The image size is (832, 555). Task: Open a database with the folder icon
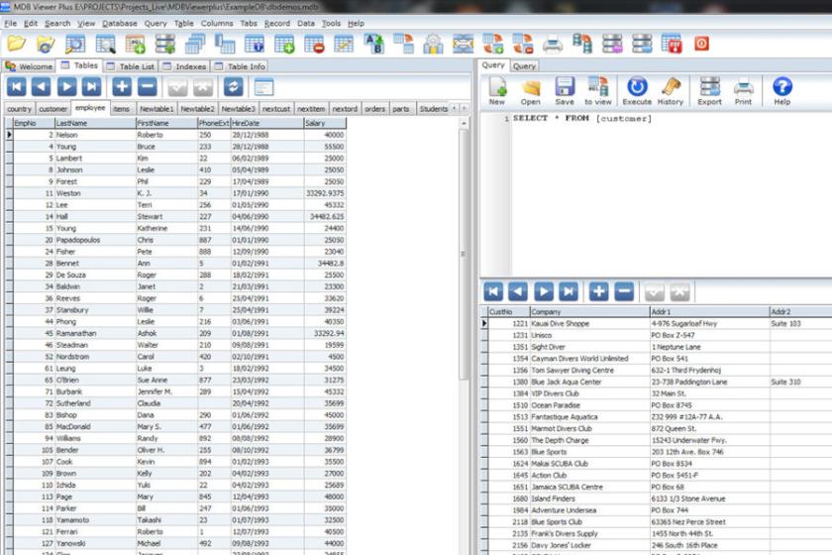point(17,43)
